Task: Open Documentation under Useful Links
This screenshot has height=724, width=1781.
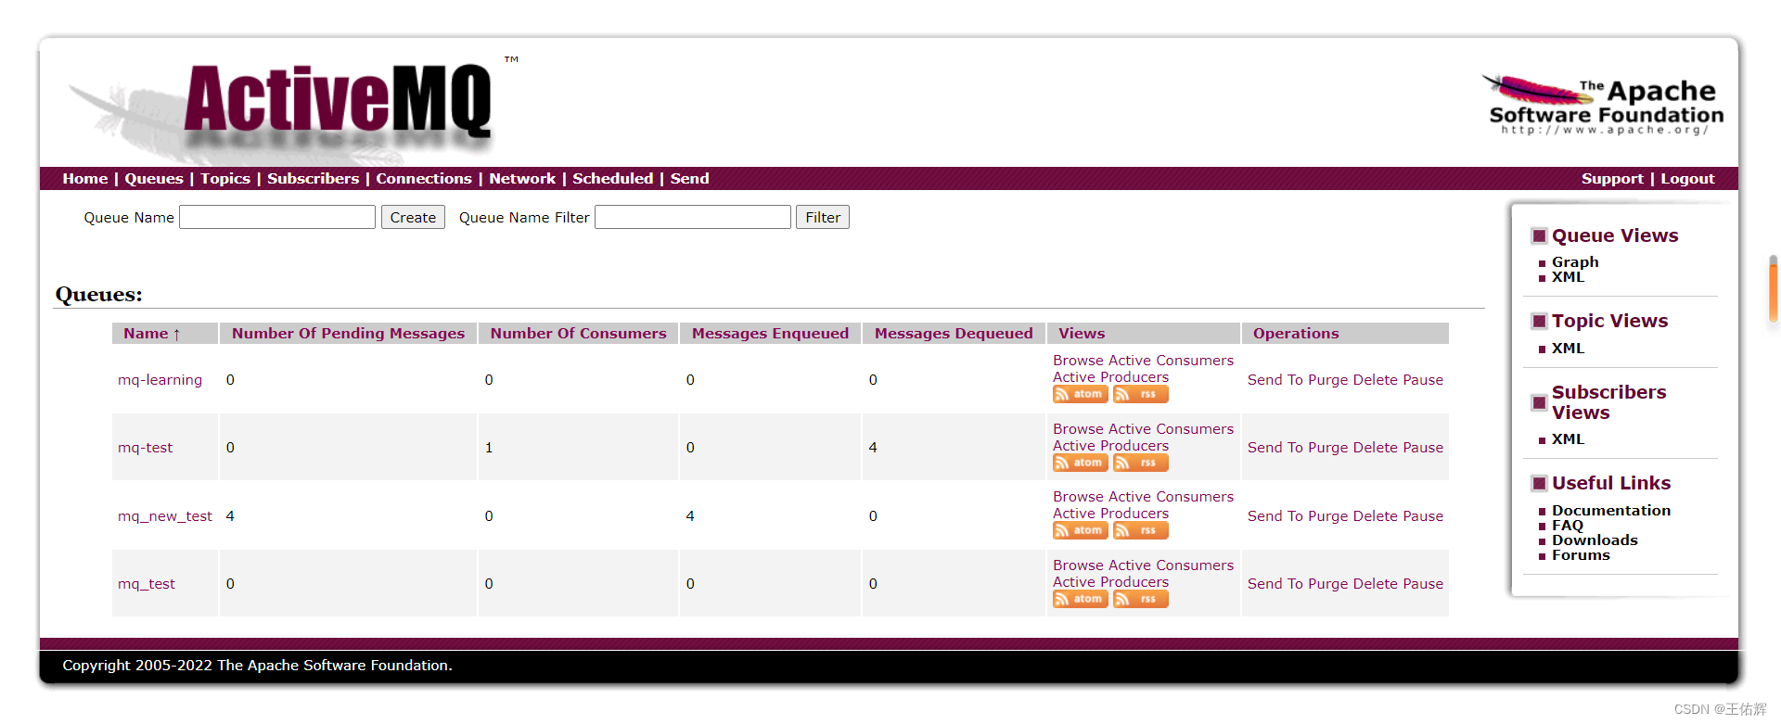Action: [1611, 511]
